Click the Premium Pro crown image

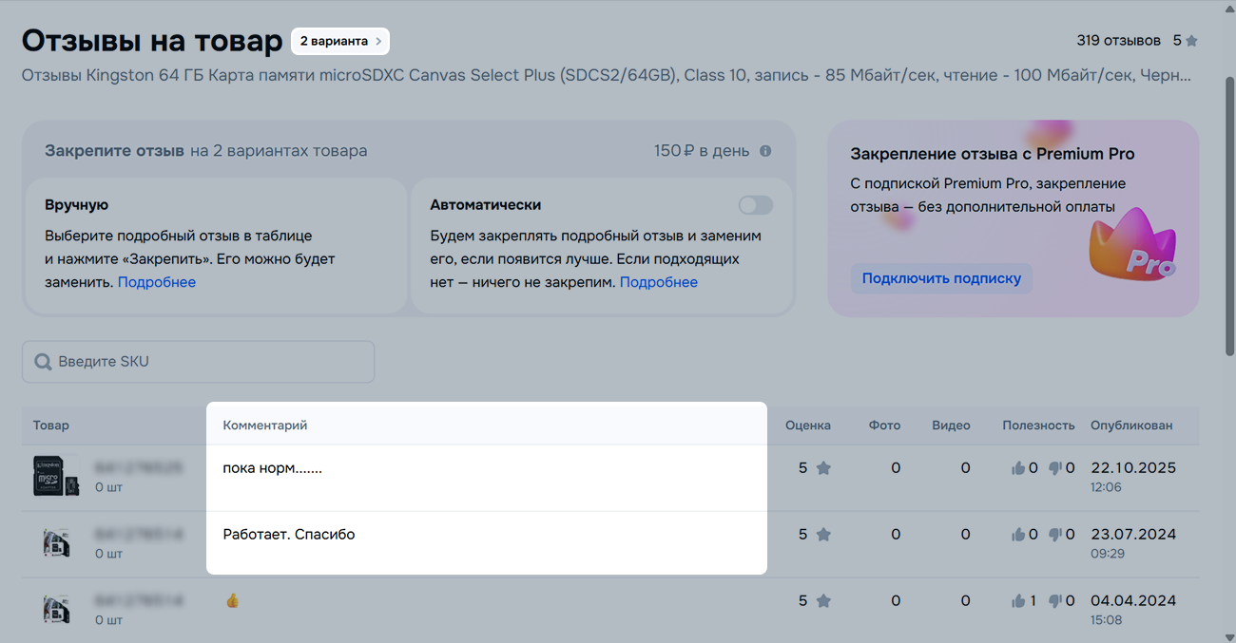(1131, 250)
